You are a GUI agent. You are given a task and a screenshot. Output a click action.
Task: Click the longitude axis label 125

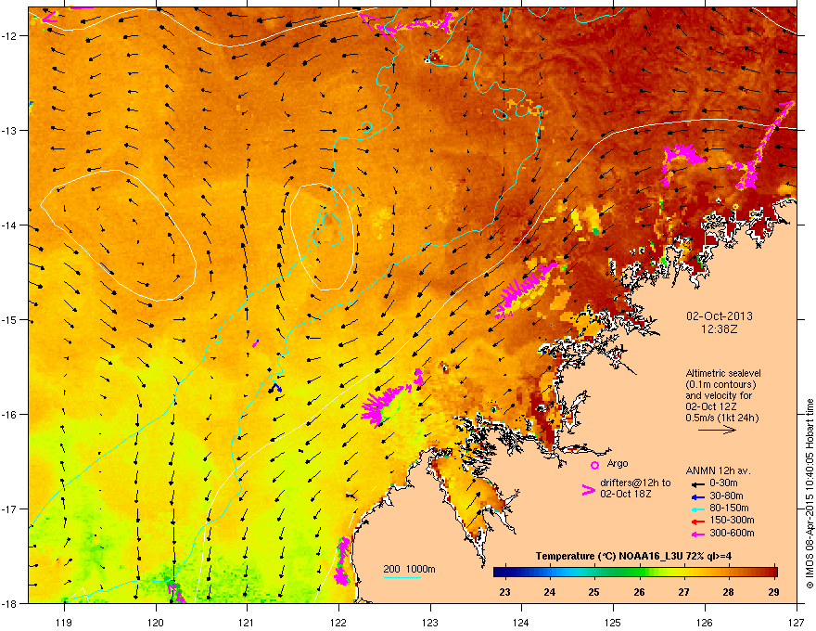pos(613,622)
